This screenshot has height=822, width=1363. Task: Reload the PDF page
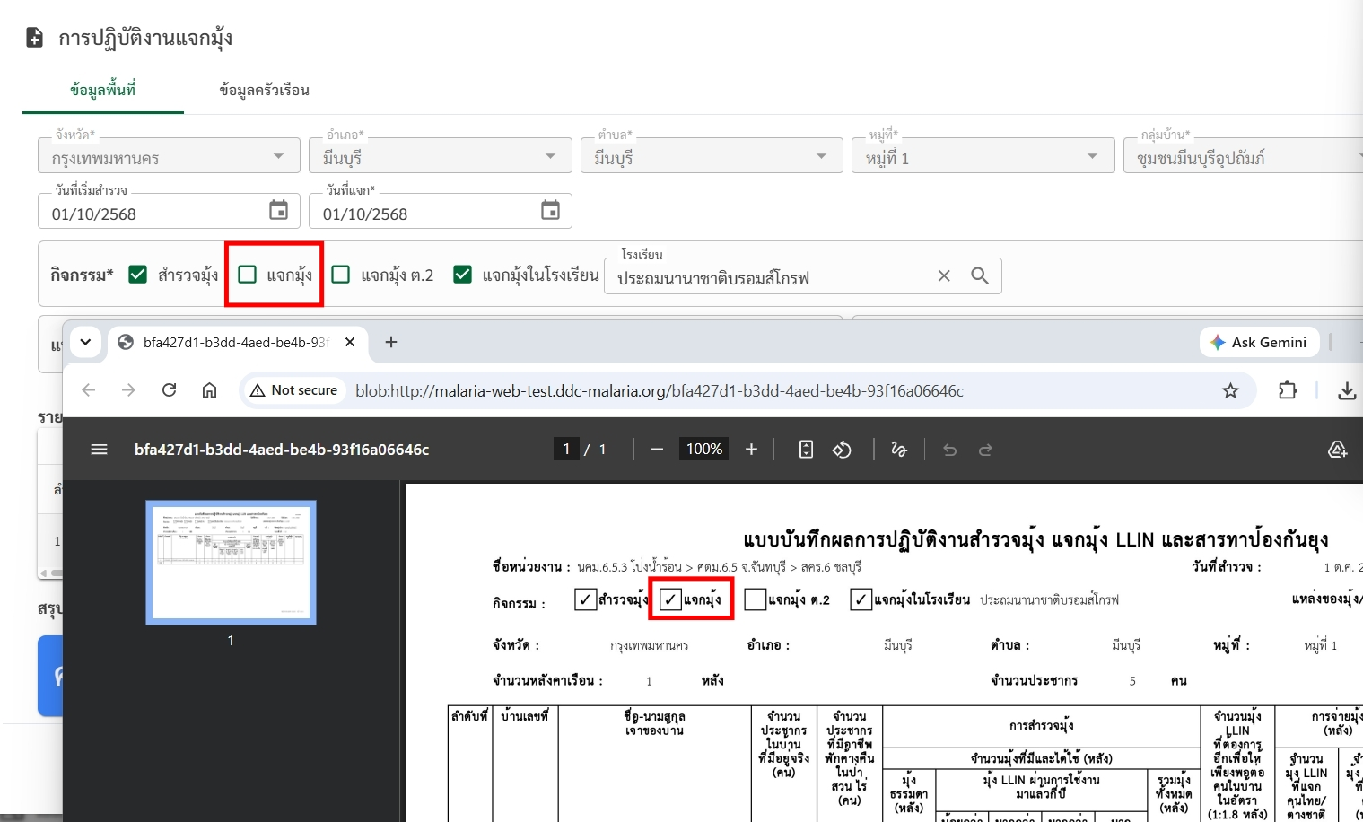click(x=169, y=390)
